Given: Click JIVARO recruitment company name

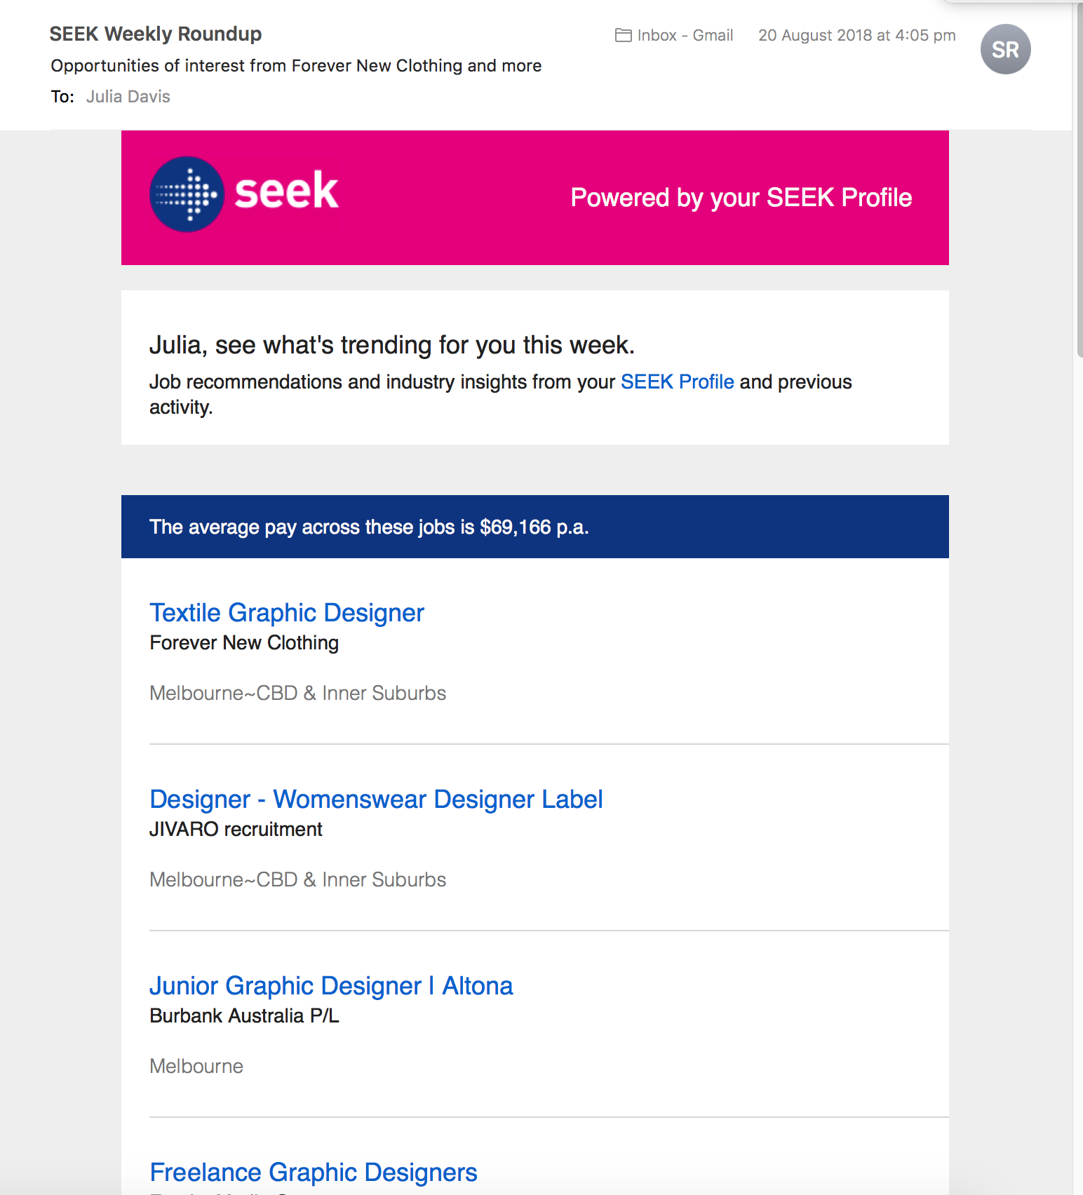Looking at the screenshot, I should pyautogui.click(x=236, y=829).
